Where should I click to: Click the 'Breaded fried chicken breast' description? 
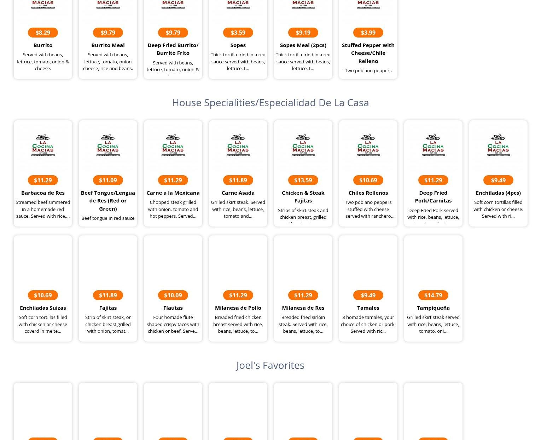pos(238,324)
